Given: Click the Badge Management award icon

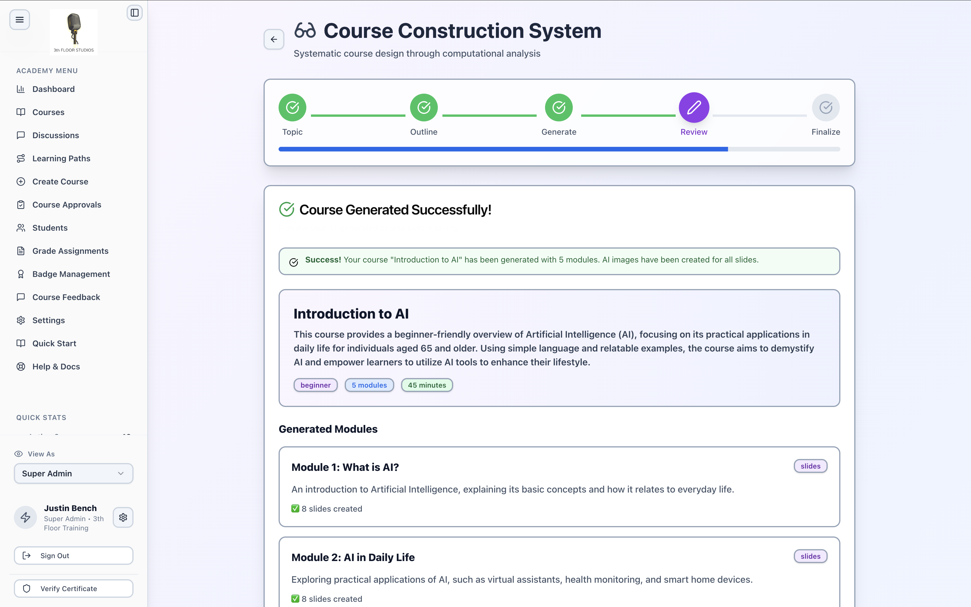Looking at the screenshot, I should pyautogui.click(x=21, y=274).
